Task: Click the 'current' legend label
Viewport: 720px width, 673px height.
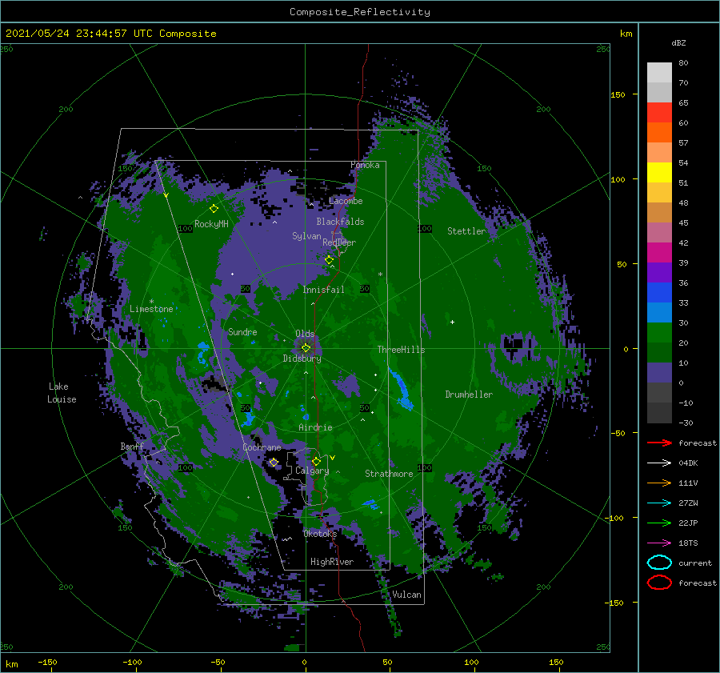Action: [x=695, y=563]
